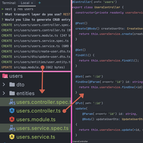The height and width of the screenshot is (143, 143).
Task: Click the entities folder icon
Action: pyautogui.click(x=12, y=93)
